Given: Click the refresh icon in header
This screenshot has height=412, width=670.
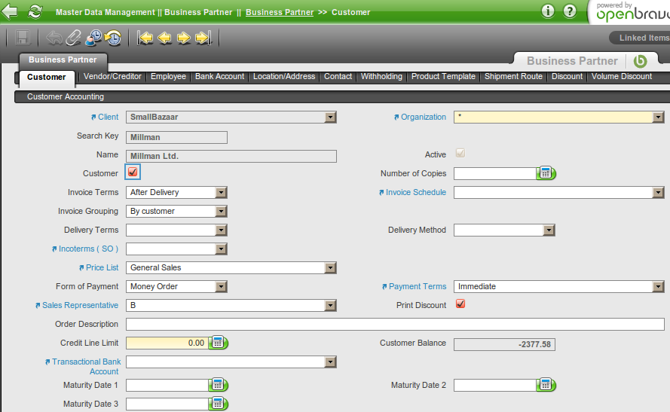Looking at the screenshot, I should pyautogui.click(x=35, y=11).
